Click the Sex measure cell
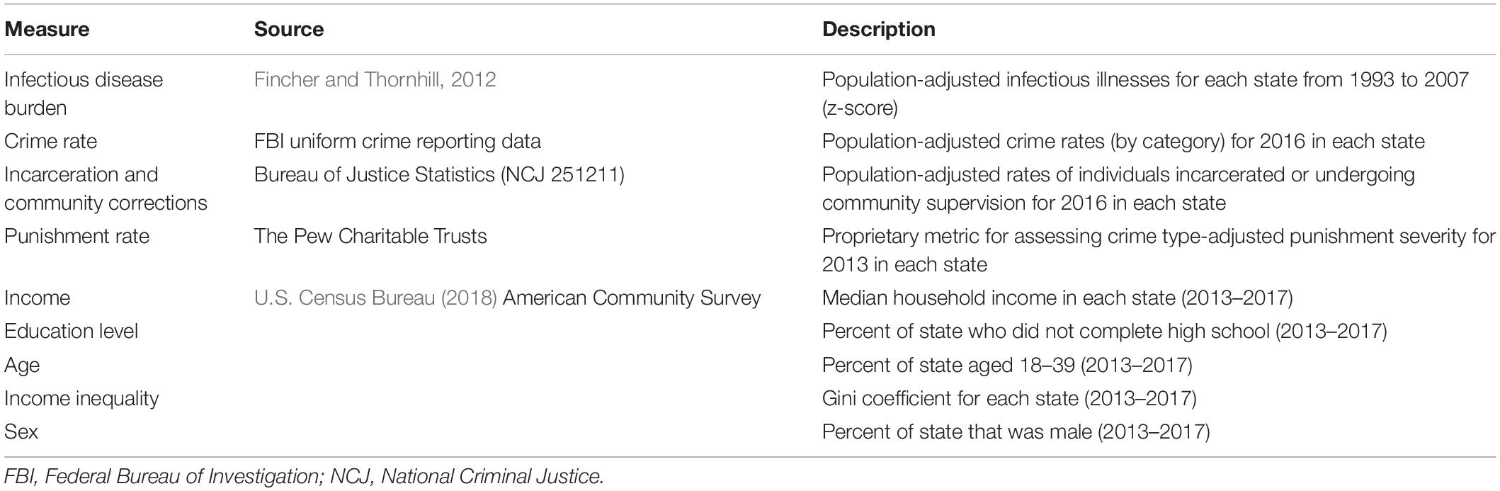Image resolution: width=1500 pixels, height=491 pixels. click(x=21, y=431)
